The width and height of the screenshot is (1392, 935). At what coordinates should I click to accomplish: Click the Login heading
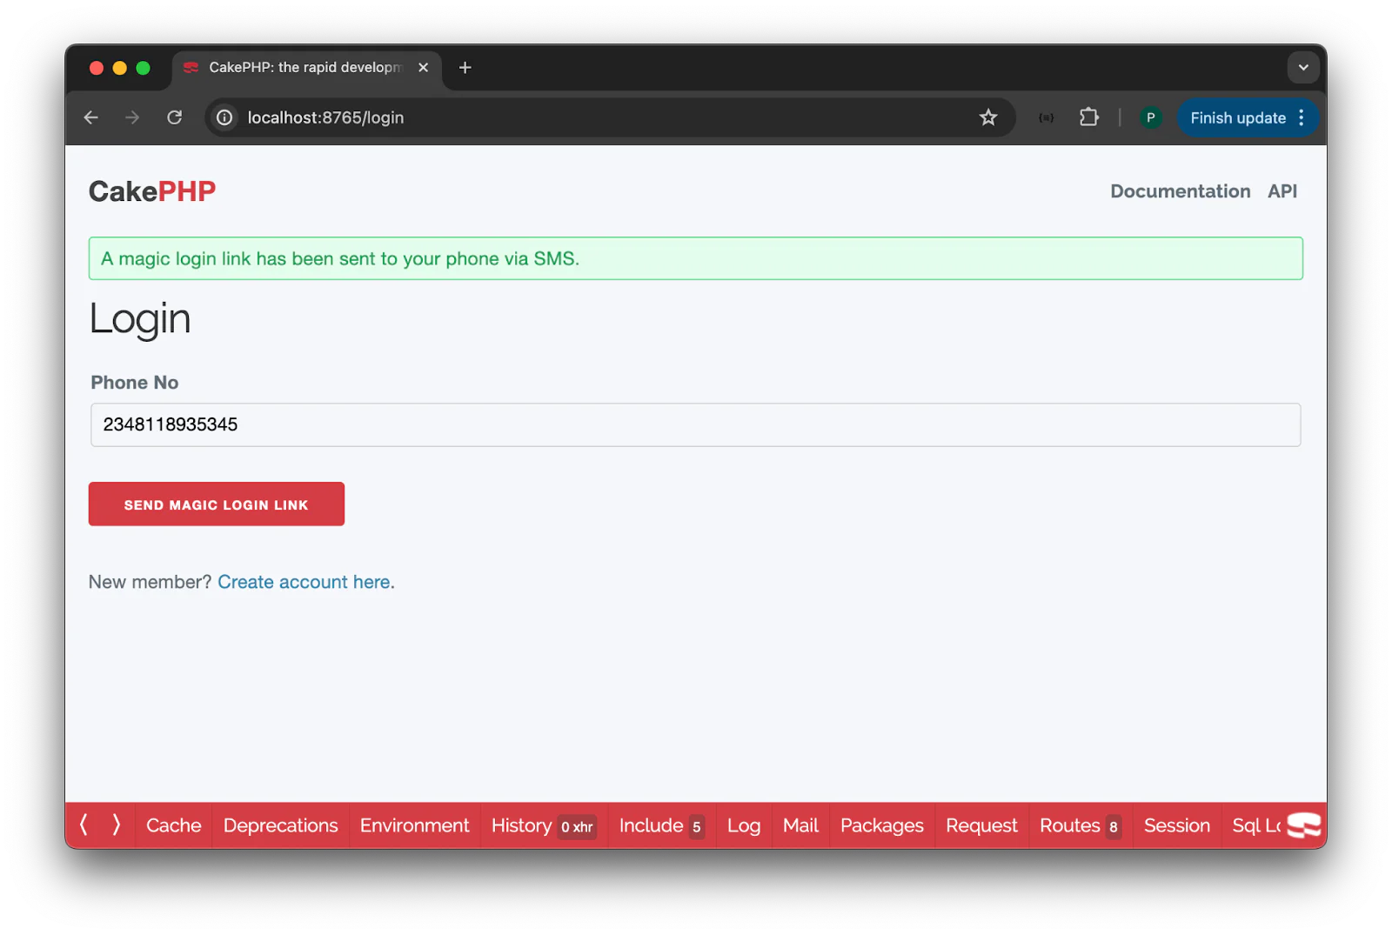coord(139,319)
